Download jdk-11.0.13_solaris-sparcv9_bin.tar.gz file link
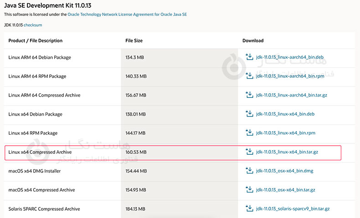The image size is (360, 218). (x=293, y=209)
